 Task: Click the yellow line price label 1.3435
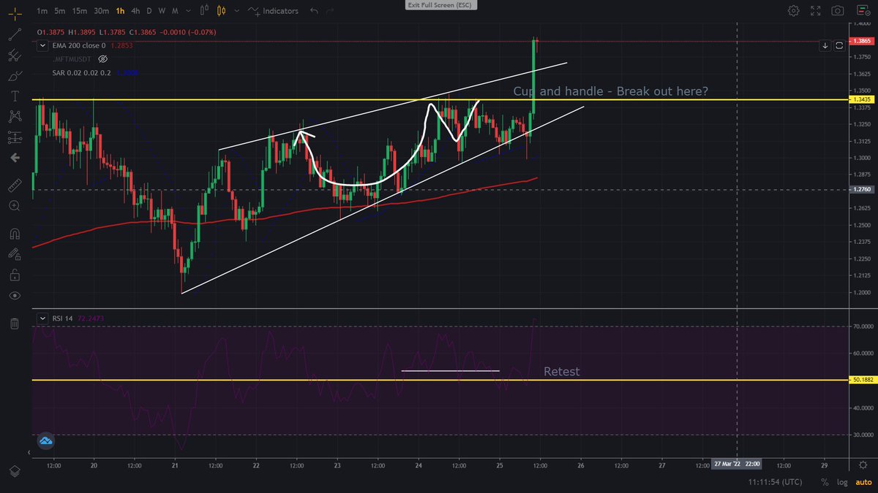(860, 99)
